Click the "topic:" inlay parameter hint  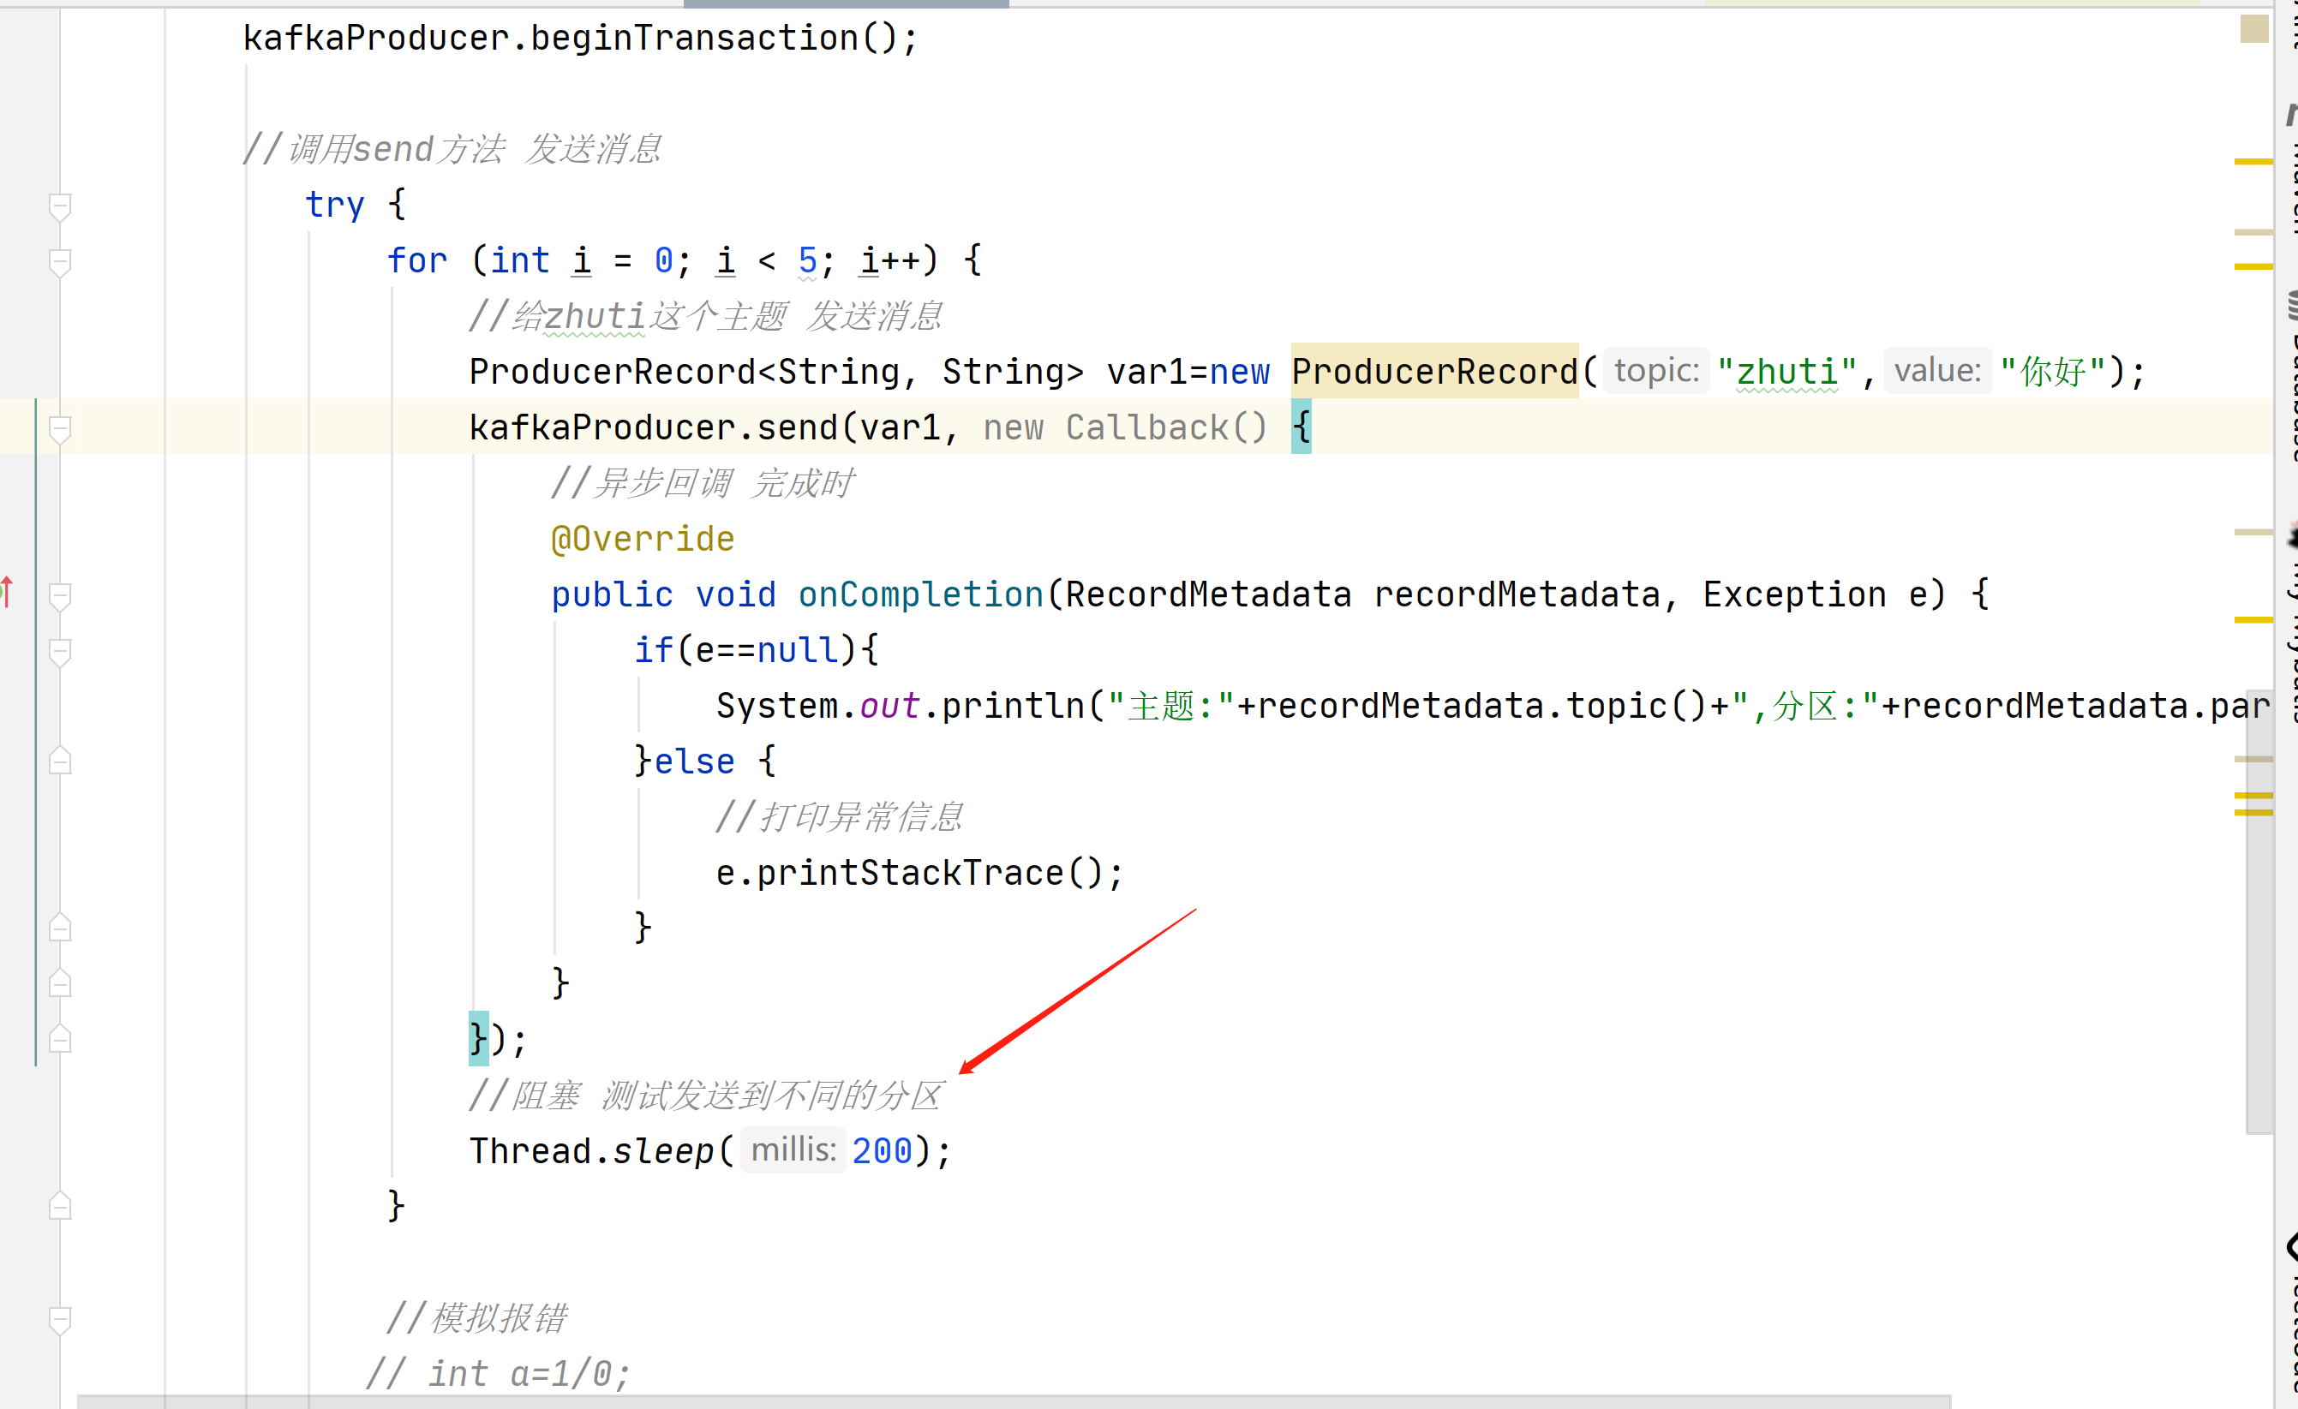(x=1655, y=371)
